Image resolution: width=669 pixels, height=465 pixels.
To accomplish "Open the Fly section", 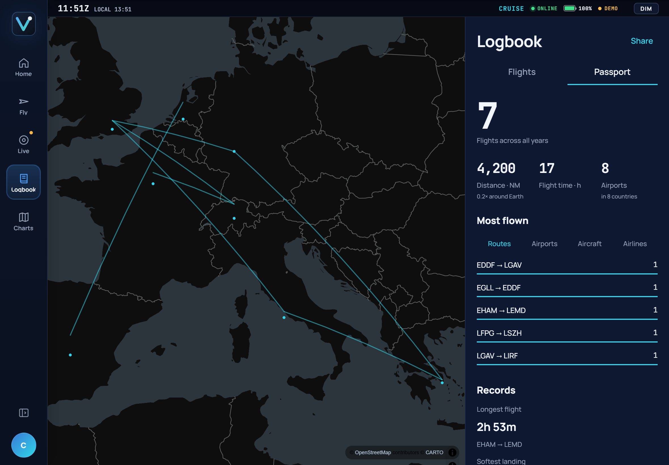I will [24, 106].
